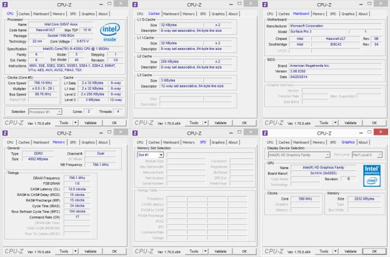Click the Package value "Socket 1168 BGA"

[x=61, y=36]
